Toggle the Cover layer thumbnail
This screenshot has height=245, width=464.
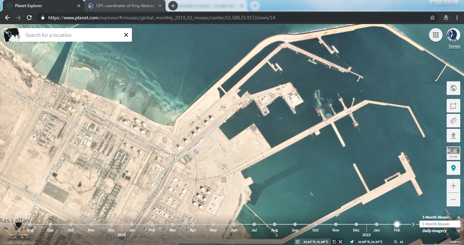tap(453, 153)
